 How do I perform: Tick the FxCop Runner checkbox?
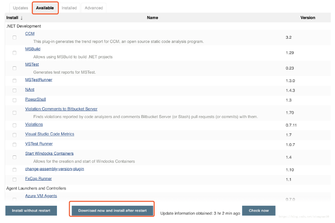[x=14, y=179]
